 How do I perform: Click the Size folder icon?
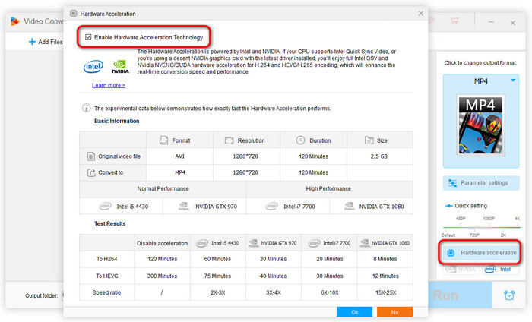click(x=369, y=140)
